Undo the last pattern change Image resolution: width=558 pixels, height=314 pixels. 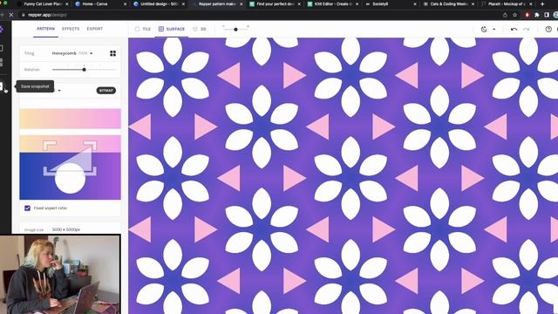(x=514, y=29)
